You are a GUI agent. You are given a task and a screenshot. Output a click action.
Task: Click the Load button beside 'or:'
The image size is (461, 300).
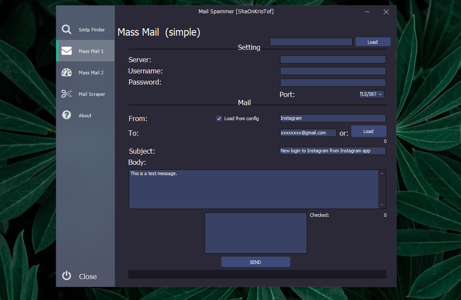pyautogui.click(x=368, y=131)
